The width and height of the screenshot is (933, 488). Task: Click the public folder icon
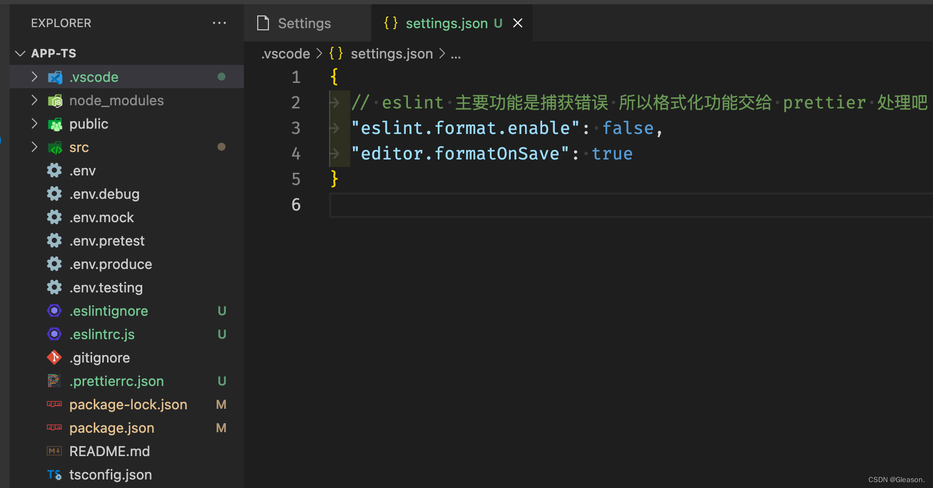tap(55, 124)
